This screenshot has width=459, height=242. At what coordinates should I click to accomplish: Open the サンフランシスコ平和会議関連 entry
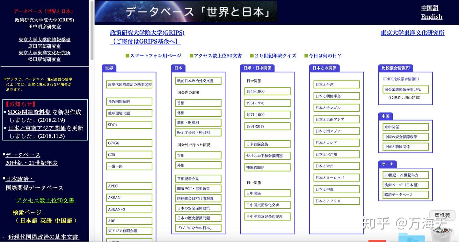(267, 156)
